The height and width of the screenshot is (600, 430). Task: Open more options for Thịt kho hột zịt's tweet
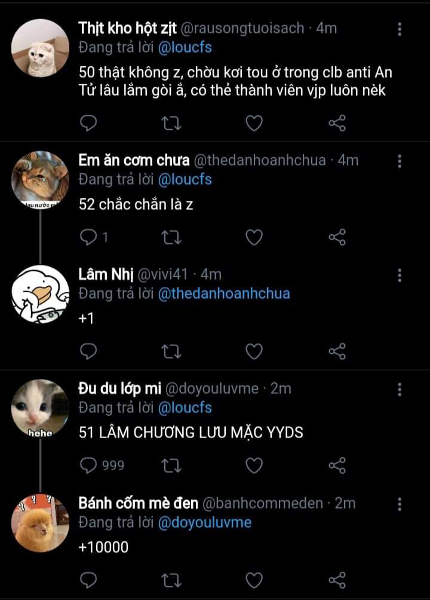(x=400, y=29)
